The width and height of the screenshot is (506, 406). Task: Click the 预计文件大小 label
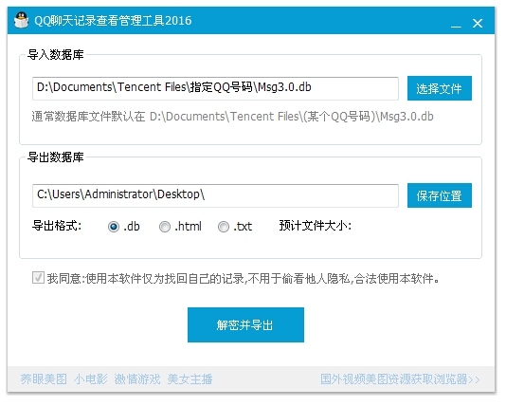coord(316,226)
